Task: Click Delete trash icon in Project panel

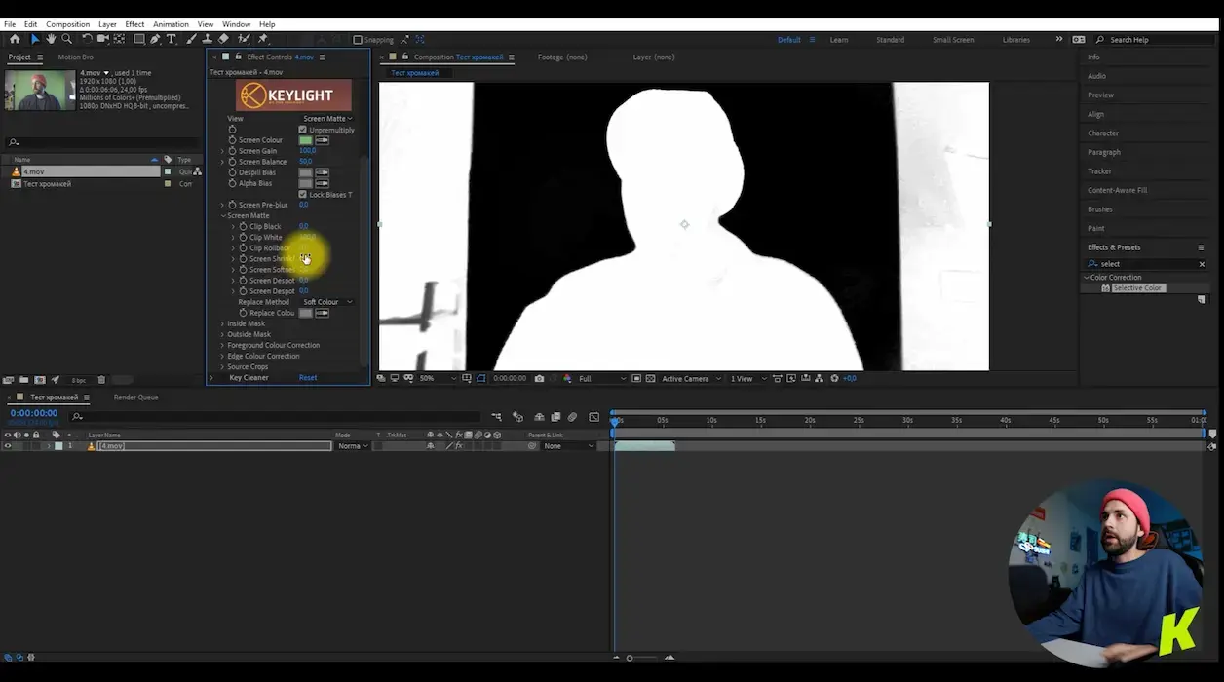Action: tap(101, 380)
